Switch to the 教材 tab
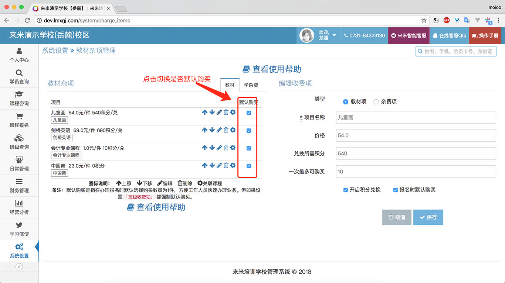Image resolution: width=505 pixels, height=283 pixels. (x=230, y=84)
